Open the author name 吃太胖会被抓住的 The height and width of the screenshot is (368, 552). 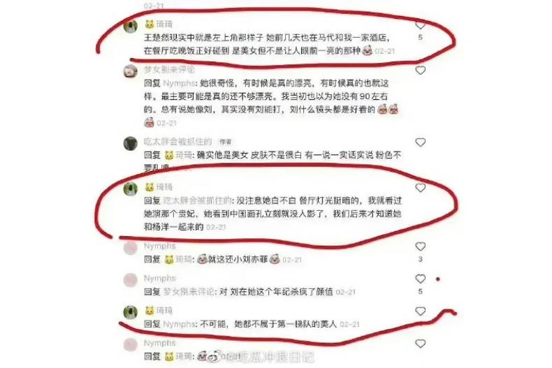tap(177, 142)
